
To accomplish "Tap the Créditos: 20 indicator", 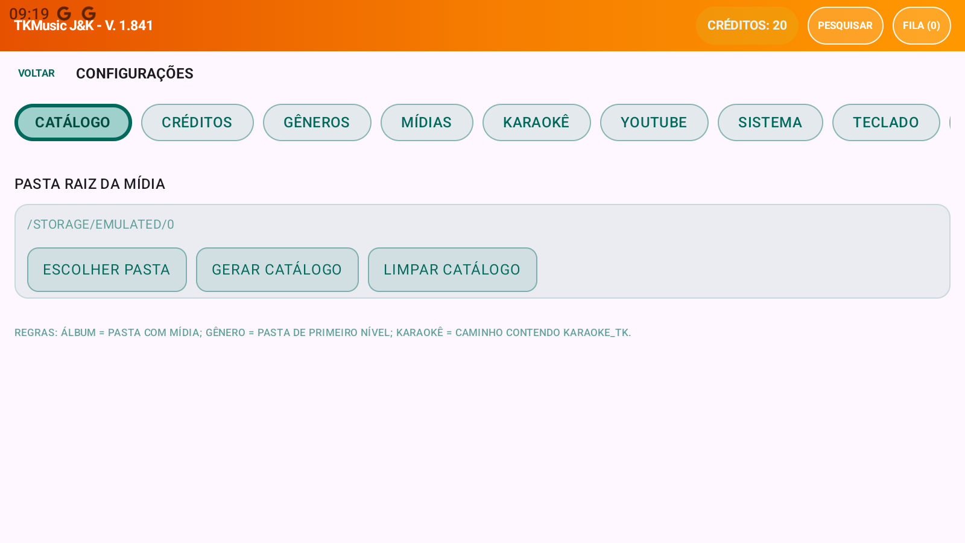I will [747, 25].
